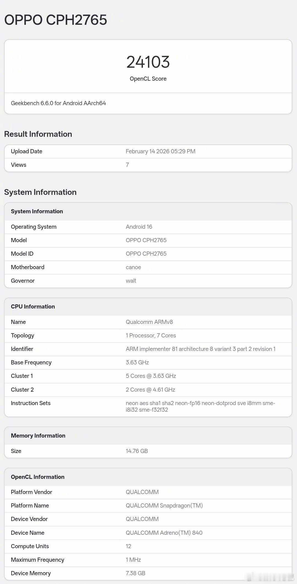The height and width of the screenshot is (584, 297).
Task: Click the 5 Cores @ 3.63 GHz value
Action: (151, 376)
